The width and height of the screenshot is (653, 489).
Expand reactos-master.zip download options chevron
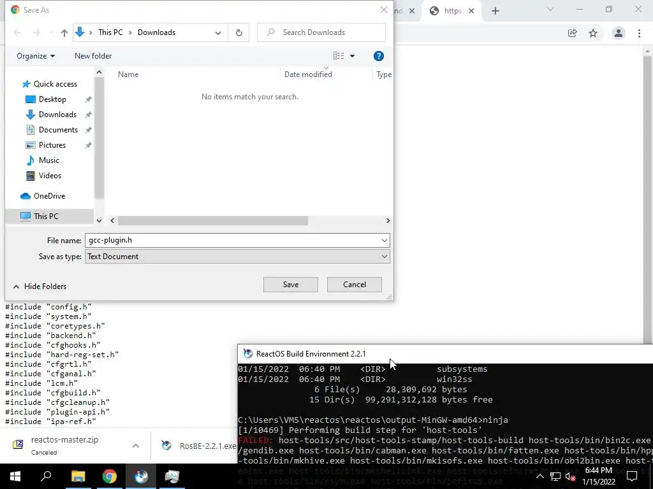(136, 446)
